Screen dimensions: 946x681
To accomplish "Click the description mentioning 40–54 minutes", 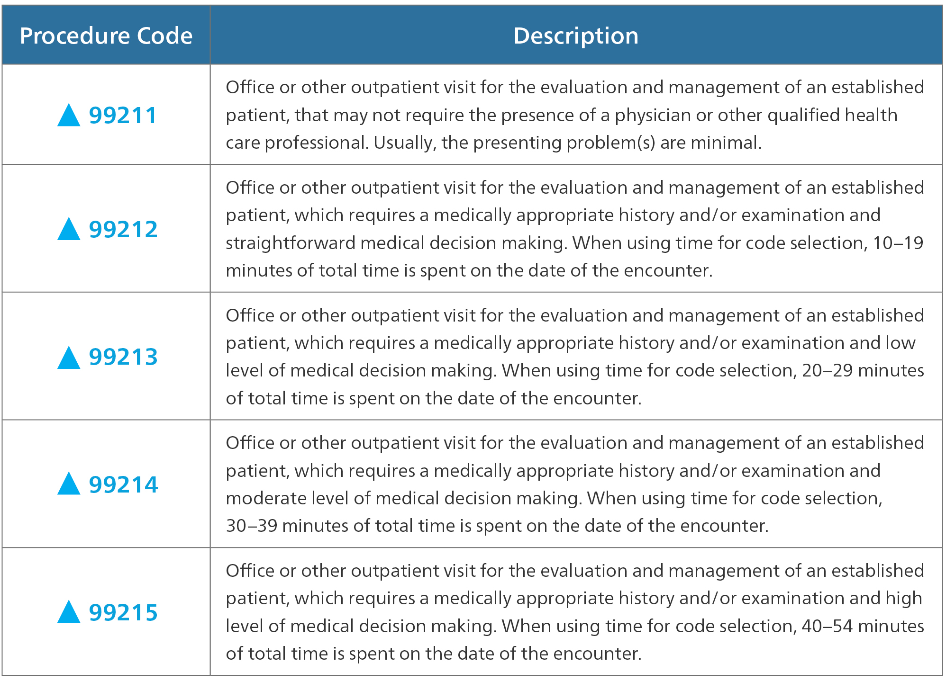I will tap(575, 612).
